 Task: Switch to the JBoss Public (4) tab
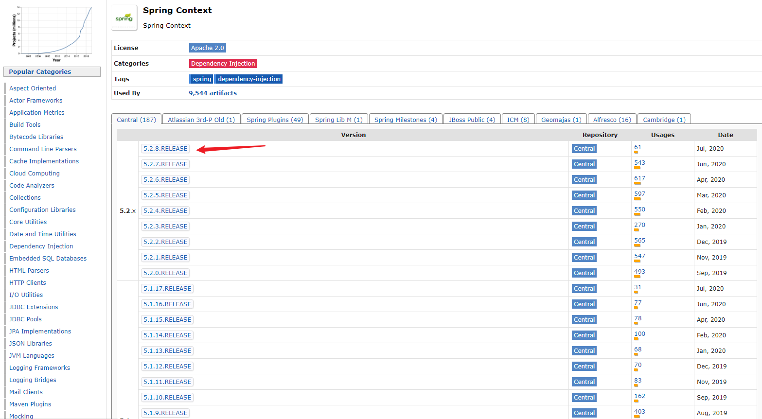[472, 120]
